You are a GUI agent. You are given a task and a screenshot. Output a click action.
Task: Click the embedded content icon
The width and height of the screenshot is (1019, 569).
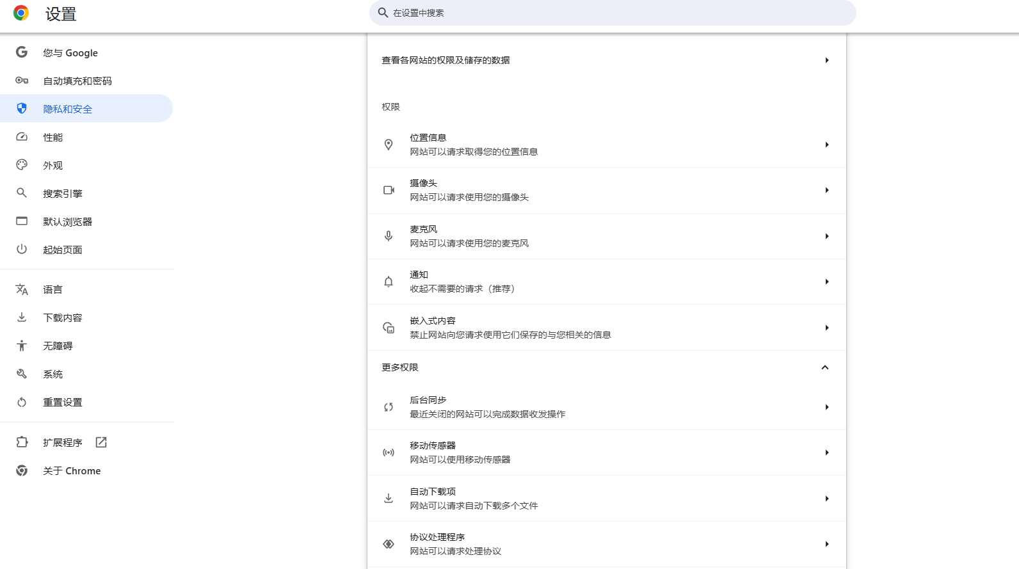(x=389, y=328)
